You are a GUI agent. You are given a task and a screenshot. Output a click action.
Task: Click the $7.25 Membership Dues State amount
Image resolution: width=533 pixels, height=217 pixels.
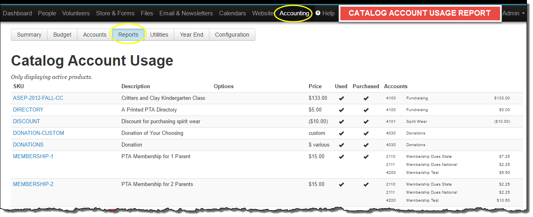(x=504, y=156)
